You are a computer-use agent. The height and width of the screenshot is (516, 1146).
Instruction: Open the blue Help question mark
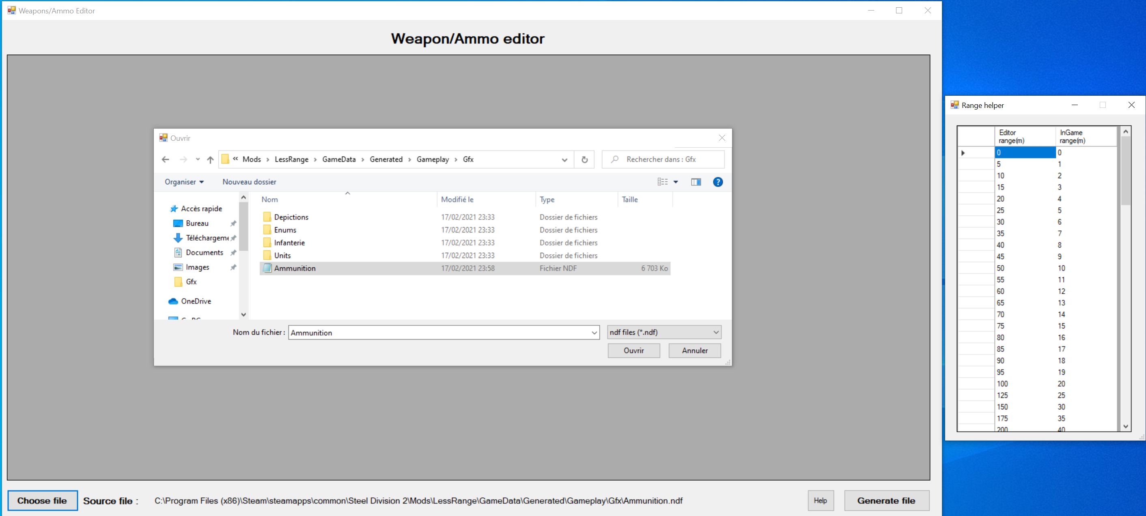pos(717,182)
